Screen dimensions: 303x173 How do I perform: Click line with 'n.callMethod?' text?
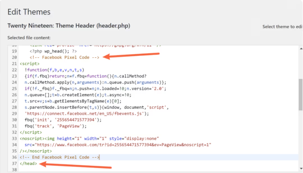pyautogui.click(x=85, y=76)
